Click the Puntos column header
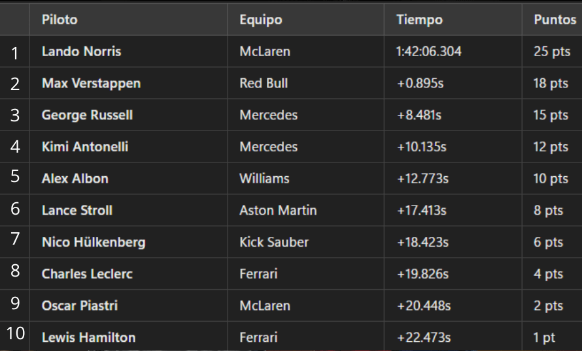Viewport: 582px width, 351px height. [x=555, y=20]
